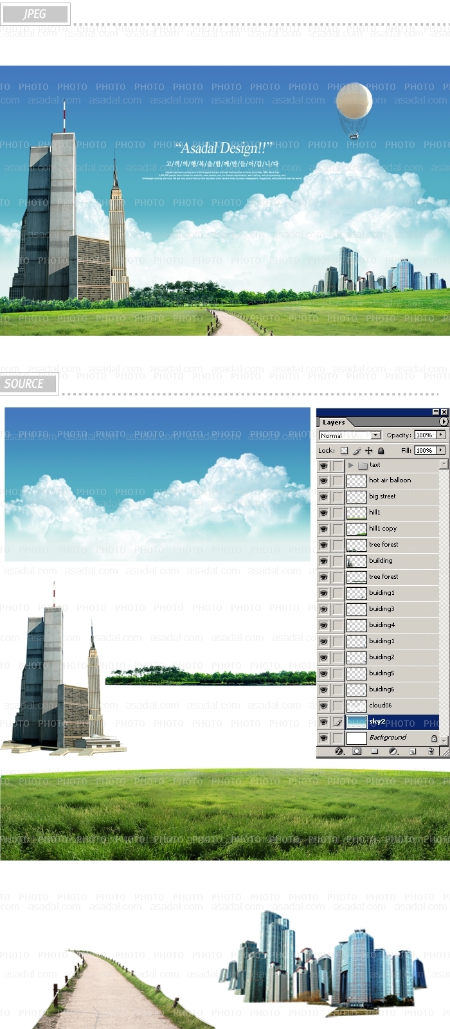The height and width of the screenshot is (1029, 450).
Task: Open the Opacity slider arrow
Action: click(x=441, y=435)
